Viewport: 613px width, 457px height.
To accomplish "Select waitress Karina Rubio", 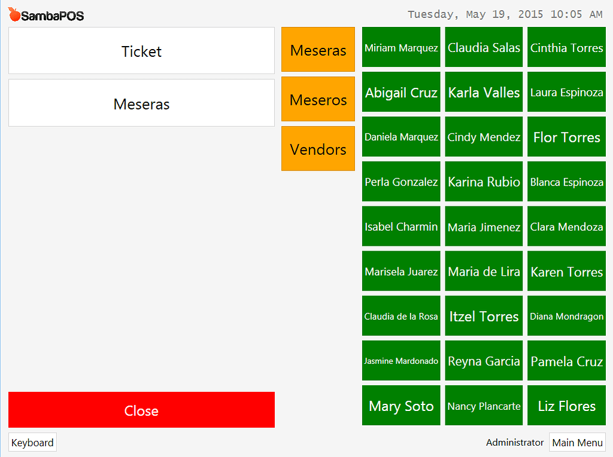I will pos(483,181).
